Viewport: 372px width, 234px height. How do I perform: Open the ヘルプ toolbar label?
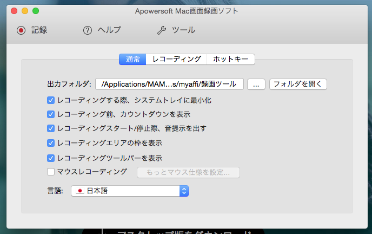pyautogui.click(x=109, y=30)
